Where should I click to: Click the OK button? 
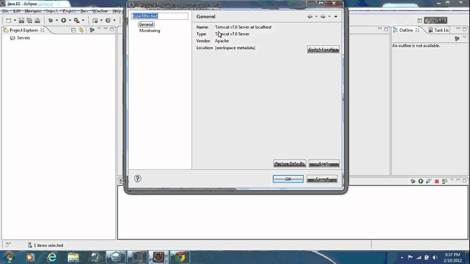coord(288,179)
